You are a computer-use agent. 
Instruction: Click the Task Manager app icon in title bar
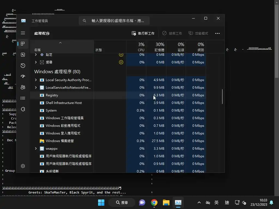[x=23, y=21]
